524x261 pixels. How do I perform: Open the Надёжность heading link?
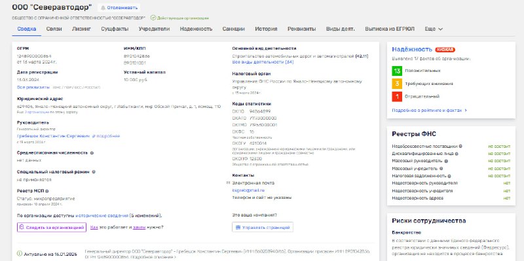pos(412,50)
